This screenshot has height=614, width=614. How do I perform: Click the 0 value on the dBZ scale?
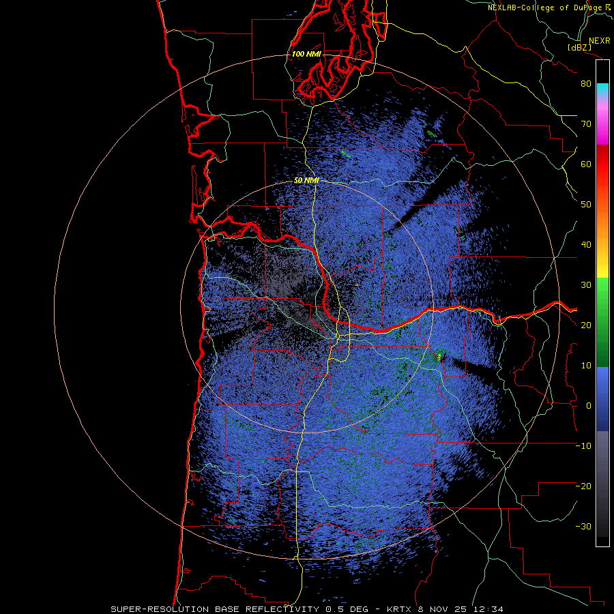(x=589, y=406)
